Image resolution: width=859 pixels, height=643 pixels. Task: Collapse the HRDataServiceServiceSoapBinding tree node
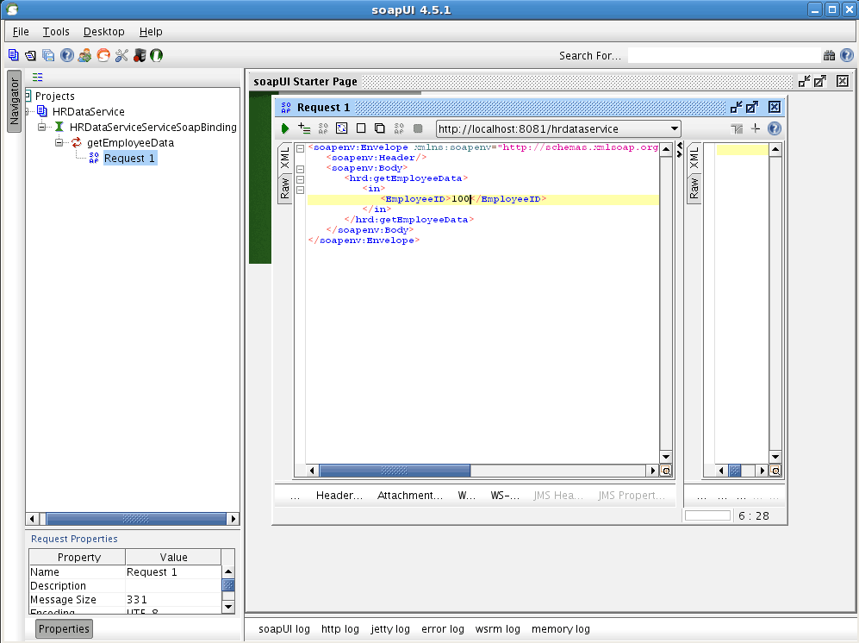click(x=41, y=128)
